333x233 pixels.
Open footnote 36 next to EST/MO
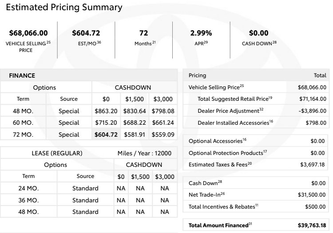click(x=99, y=42)
